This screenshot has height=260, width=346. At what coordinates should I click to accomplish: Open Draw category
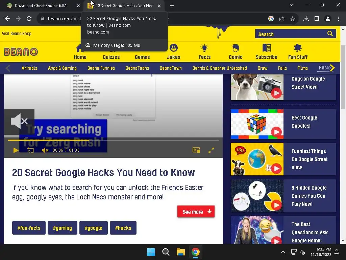click(263, 68)
